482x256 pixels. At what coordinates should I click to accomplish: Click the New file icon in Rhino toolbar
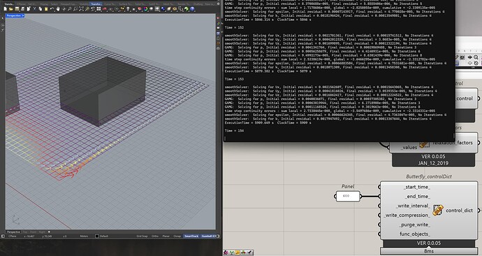tap(5, 9)
